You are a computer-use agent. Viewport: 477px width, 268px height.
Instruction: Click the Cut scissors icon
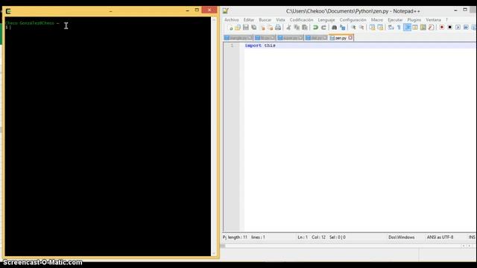click(x=288, y=28)
